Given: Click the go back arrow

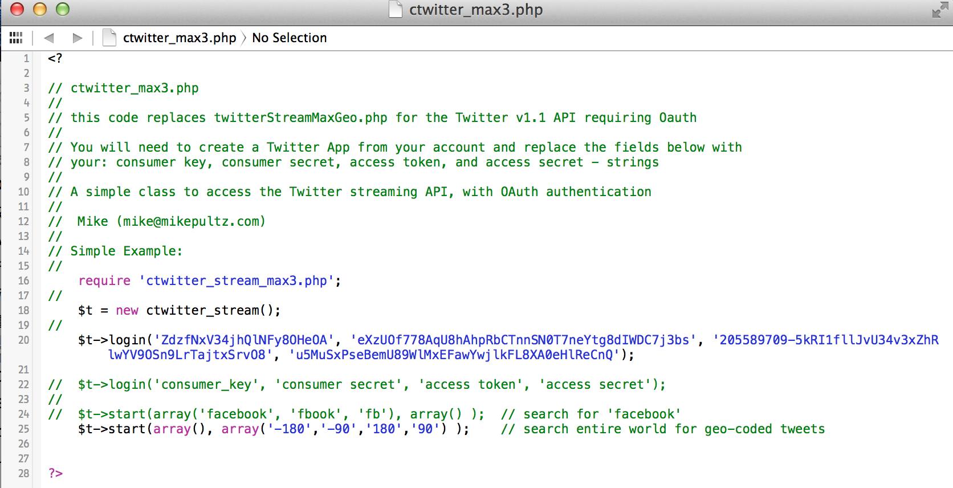Looking at the screenshot, I should pyautogui.click(x=49, y=38).
